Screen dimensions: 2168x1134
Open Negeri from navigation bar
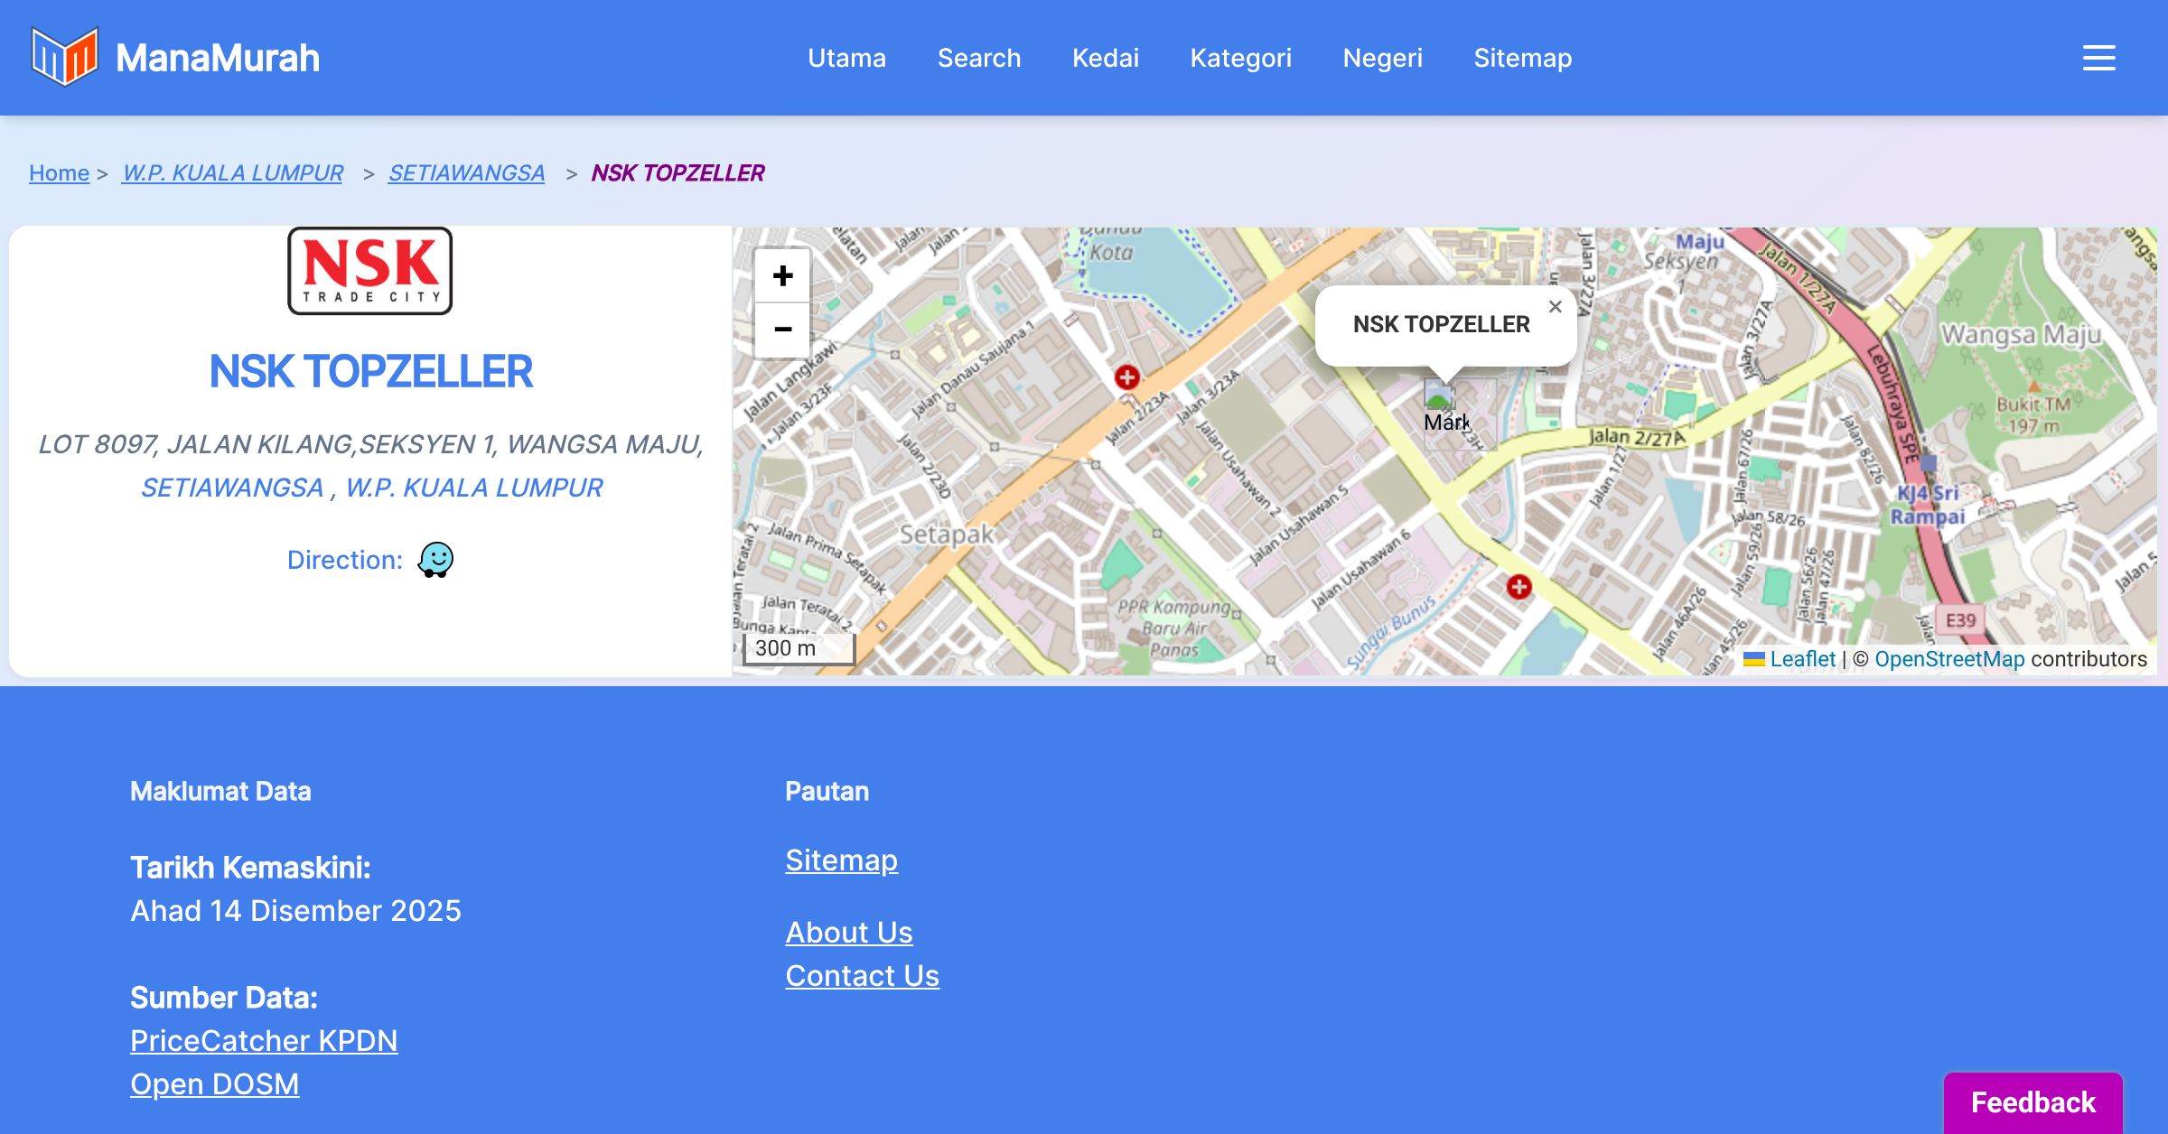click(1382, 58)
